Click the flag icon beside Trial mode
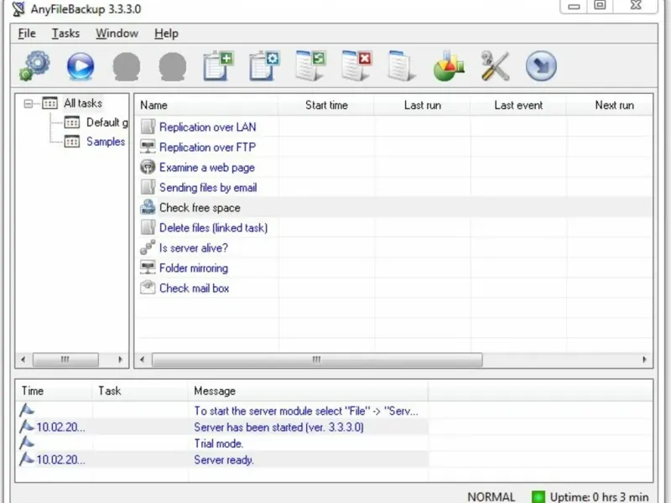 (x=27, y=443)
